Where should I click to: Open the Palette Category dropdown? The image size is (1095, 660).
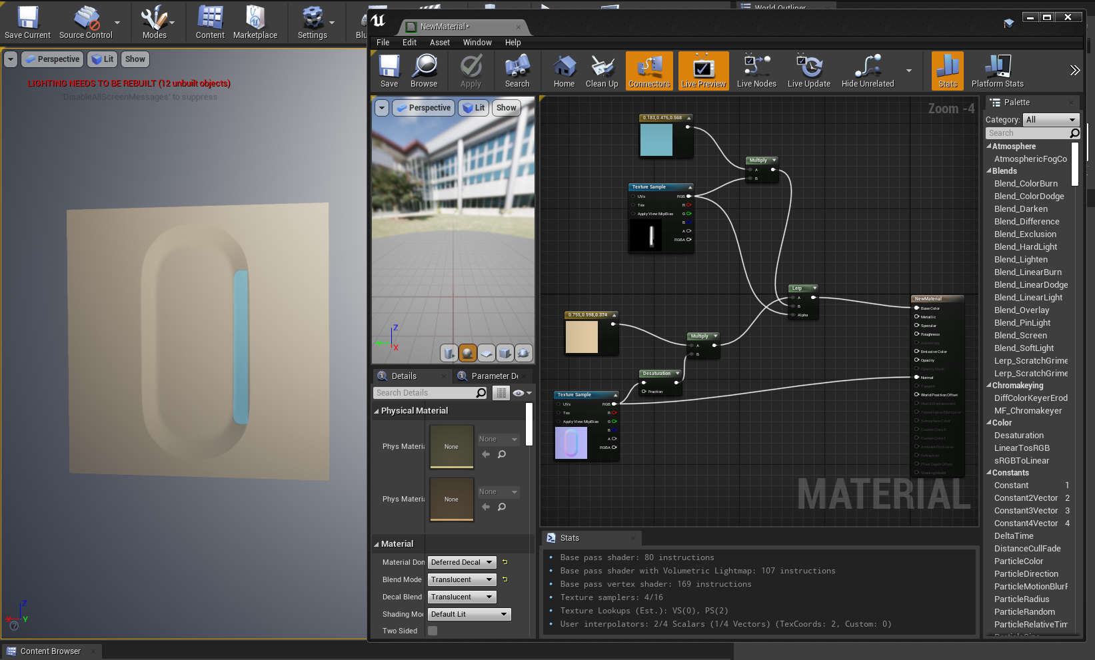(1051, 120)
